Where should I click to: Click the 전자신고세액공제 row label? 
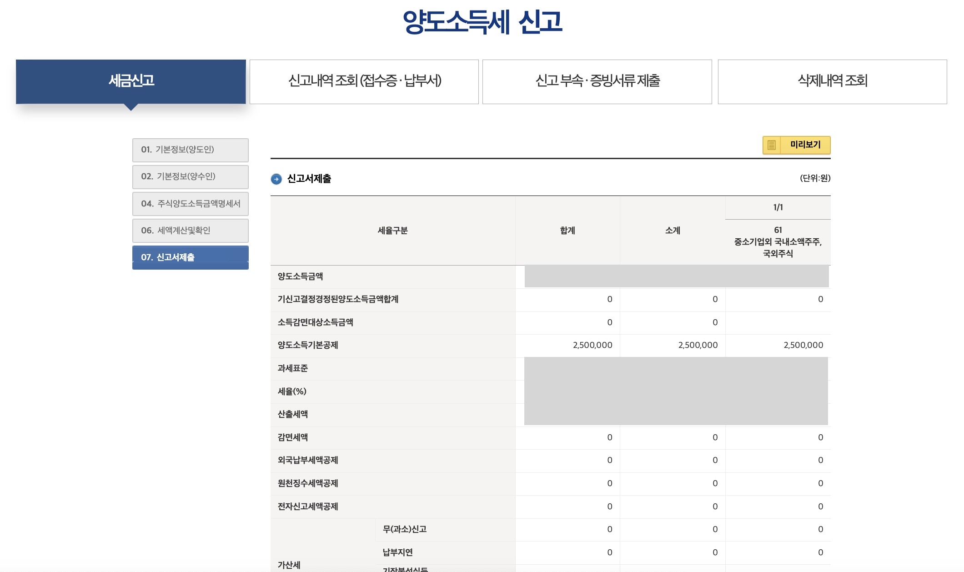308,507
